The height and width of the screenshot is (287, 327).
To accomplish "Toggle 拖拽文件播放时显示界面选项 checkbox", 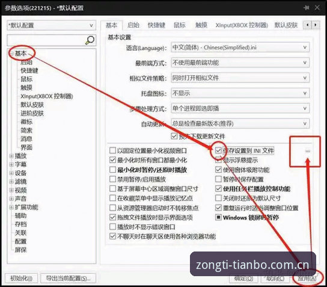I will point(112,217).
